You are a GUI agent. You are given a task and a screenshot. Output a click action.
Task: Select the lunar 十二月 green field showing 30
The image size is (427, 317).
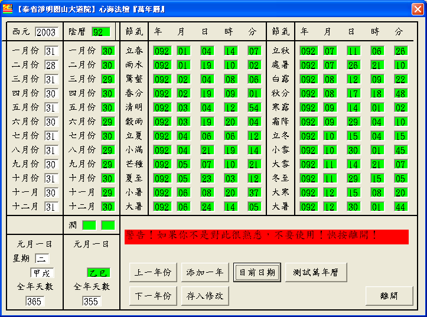[x=108, y=207]
